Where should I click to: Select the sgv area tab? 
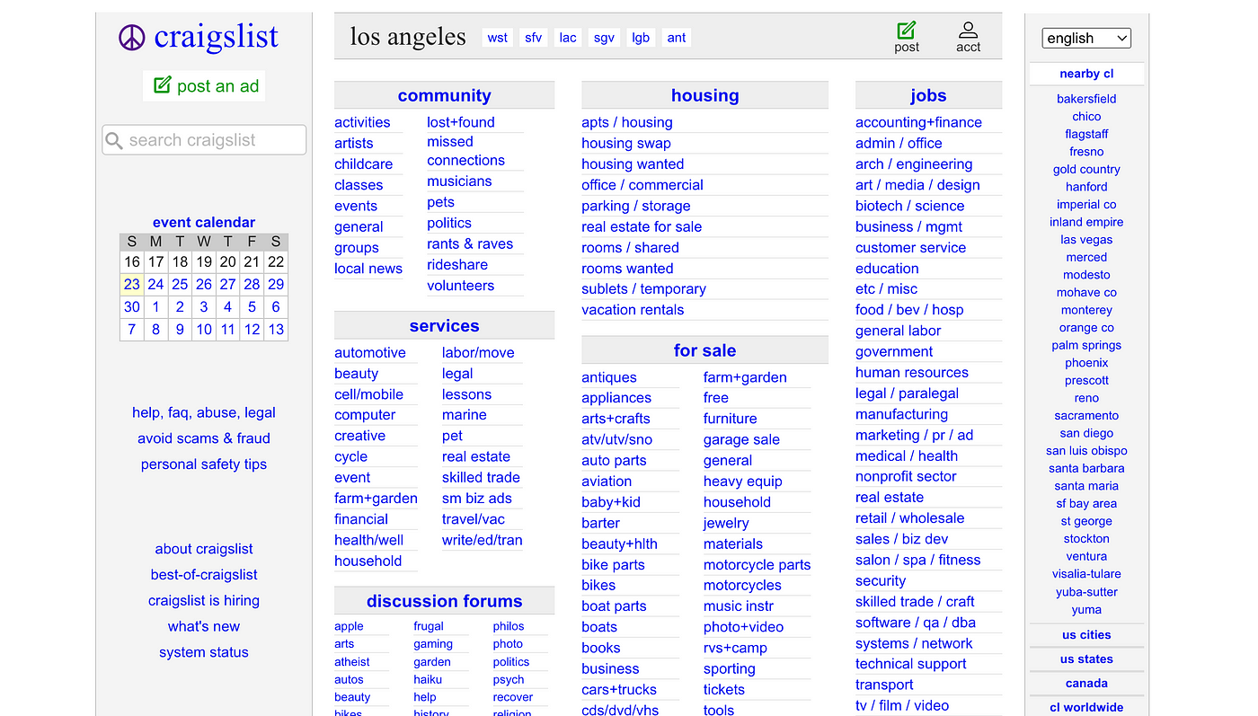click(604, 38)
